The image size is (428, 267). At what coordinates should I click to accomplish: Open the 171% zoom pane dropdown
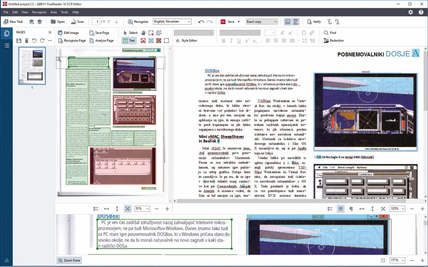click(398, 261)
